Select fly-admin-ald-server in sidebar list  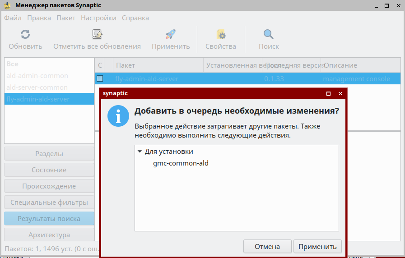tap(49, 99)
